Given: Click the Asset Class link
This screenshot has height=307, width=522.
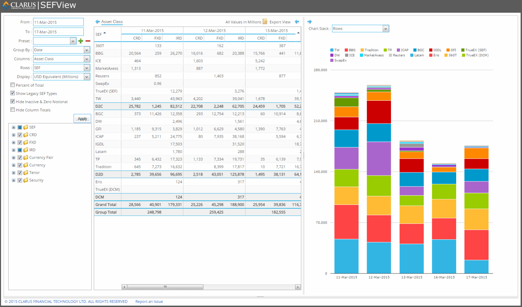Looking at the screenshot, I should click(x=112, y=22).
